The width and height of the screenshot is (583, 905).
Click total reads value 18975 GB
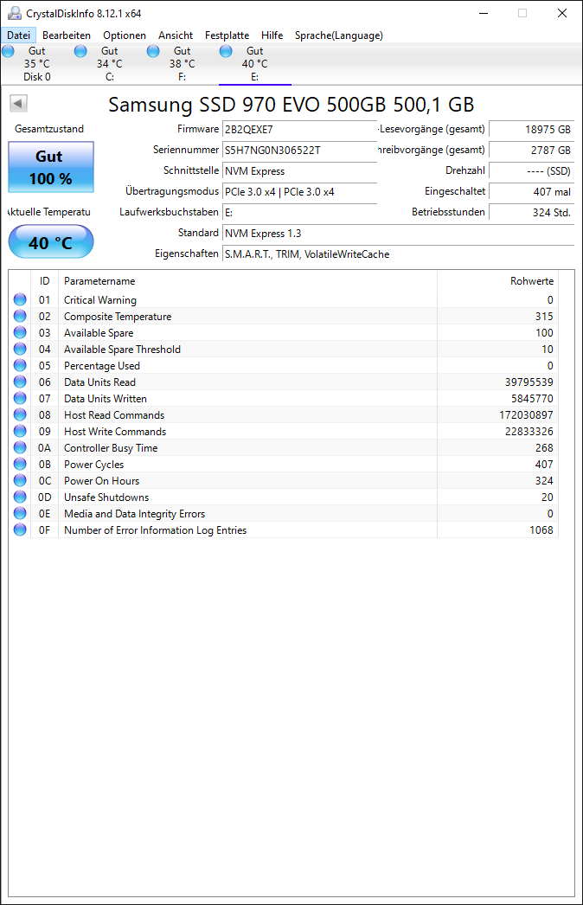point(532,129)
